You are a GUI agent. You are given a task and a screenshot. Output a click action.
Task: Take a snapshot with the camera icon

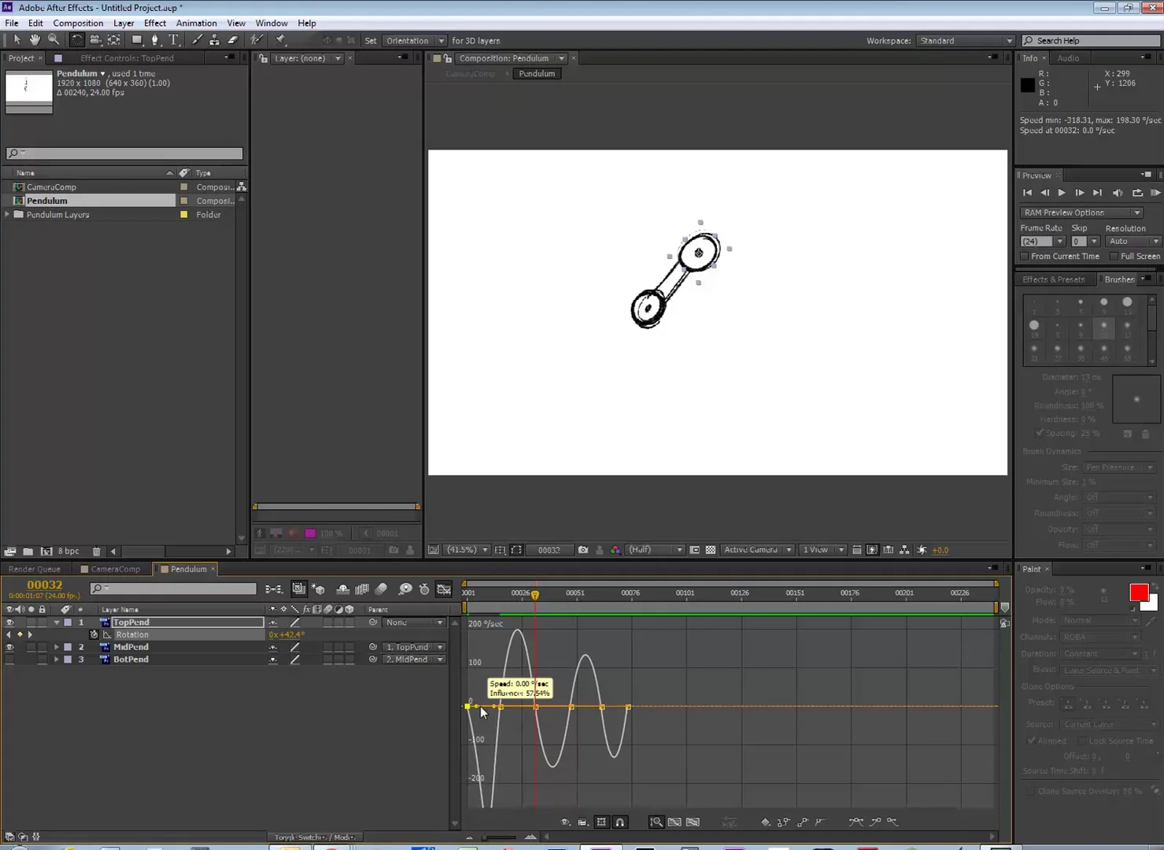coord(582,550)
